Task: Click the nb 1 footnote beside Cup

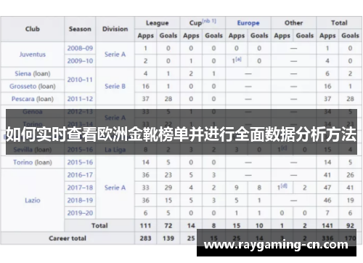Action: 209,21
